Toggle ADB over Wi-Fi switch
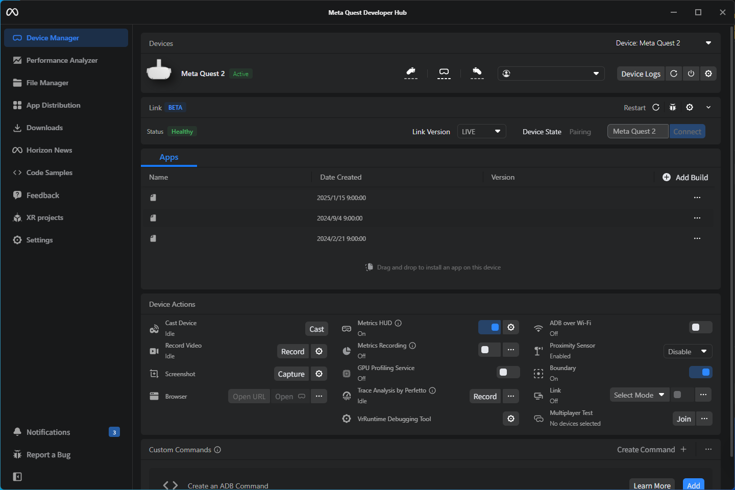The image size is (735, 490). click(701, 327)
